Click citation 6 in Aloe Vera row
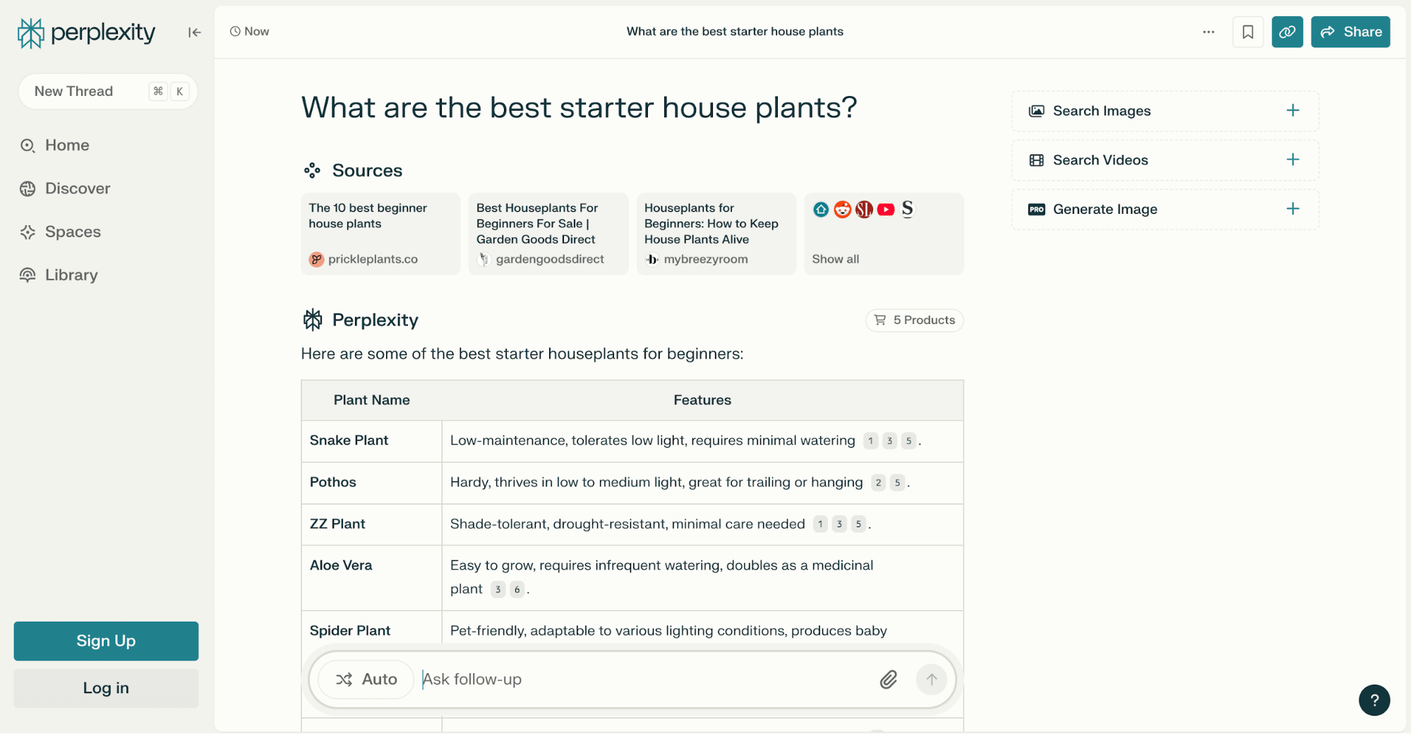Viewport: 1411px width, 734px height. 517,589
